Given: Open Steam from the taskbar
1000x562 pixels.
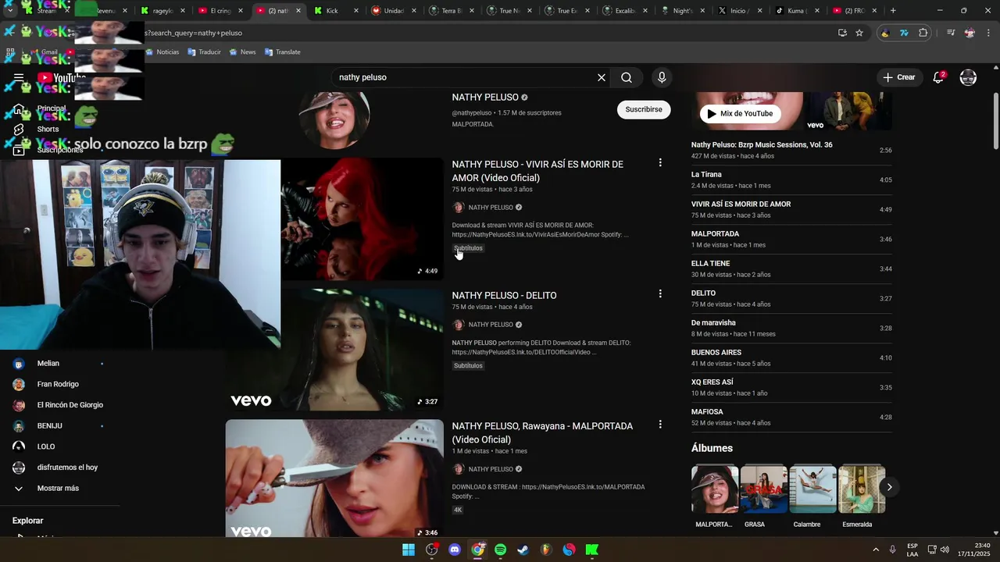Looking at the screenshot, I should pos(523,550).
